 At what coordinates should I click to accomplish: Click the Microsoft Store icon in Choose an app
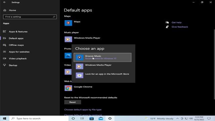79,75
